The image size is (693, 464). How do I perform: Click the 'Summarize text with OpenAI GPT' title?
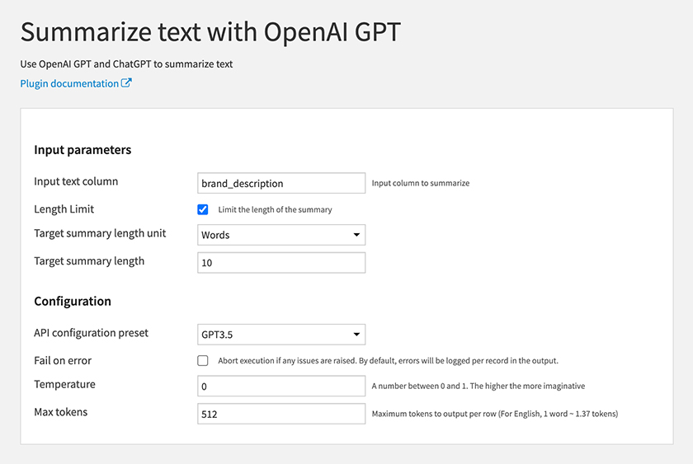click(x=210, y=32)
